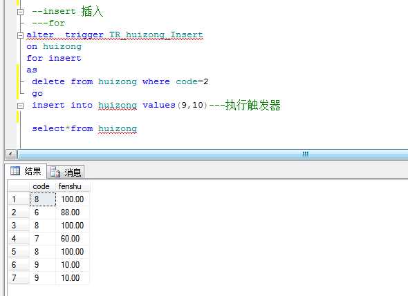The image size is (408, 296).
Task: Select row header 7 in results grid
Action: pyautogui.click(x=18, y=277)
